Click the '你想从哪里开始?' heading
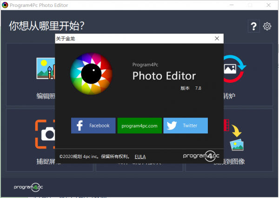Screen dimensions: 279x198 click(x=46, y=26)
